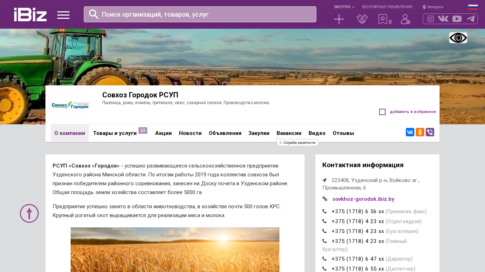Click the Совхоз Городок company logo
The image size is (485, 272).
click(x=70, y=105)
